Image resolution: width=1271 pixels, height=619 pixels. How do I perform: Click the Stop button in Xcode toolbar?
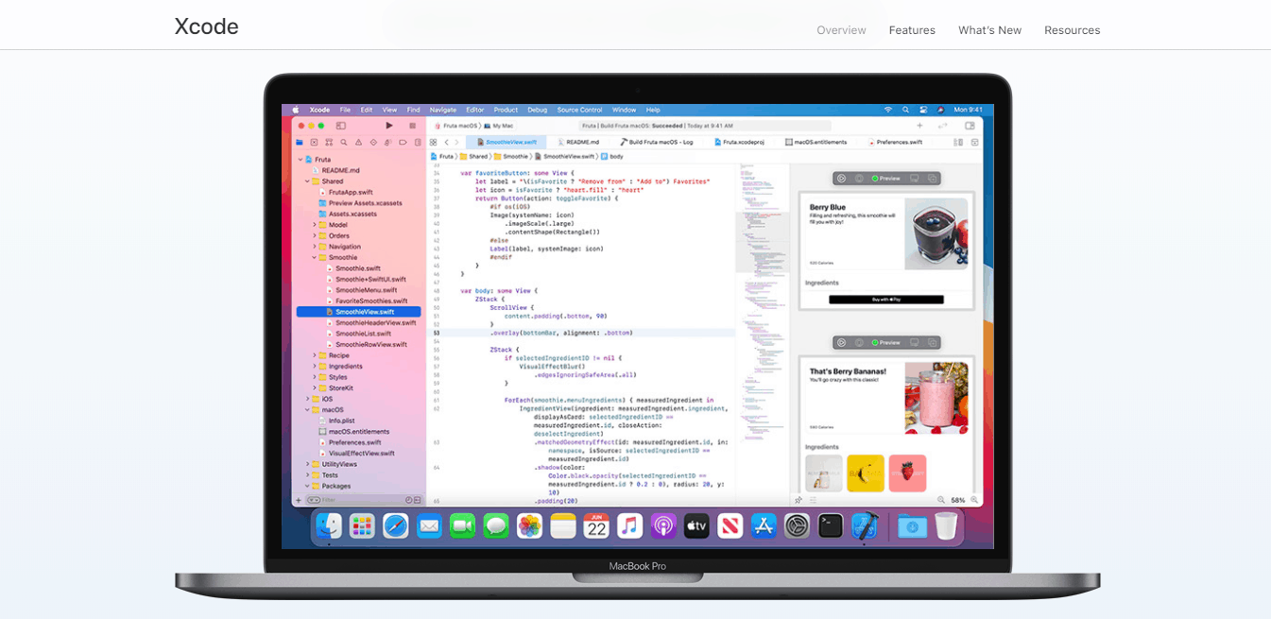point(412,125)
